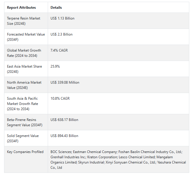
Task: Click the "Key Companies Profiled" row label
Action: [x=25, y=152]
